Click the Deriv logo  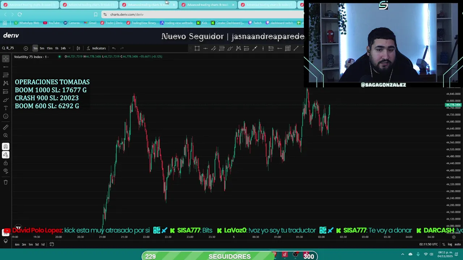point(11,35)
